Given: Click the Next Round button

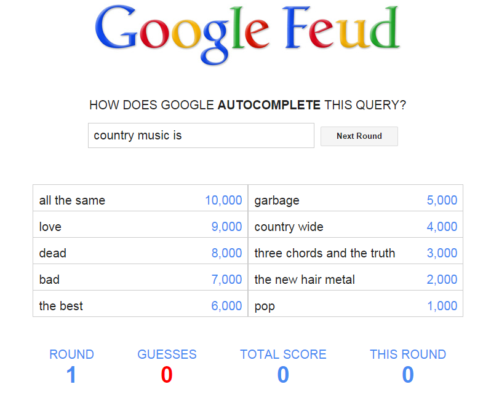Looking at the screenshot, I should point(359,136).
